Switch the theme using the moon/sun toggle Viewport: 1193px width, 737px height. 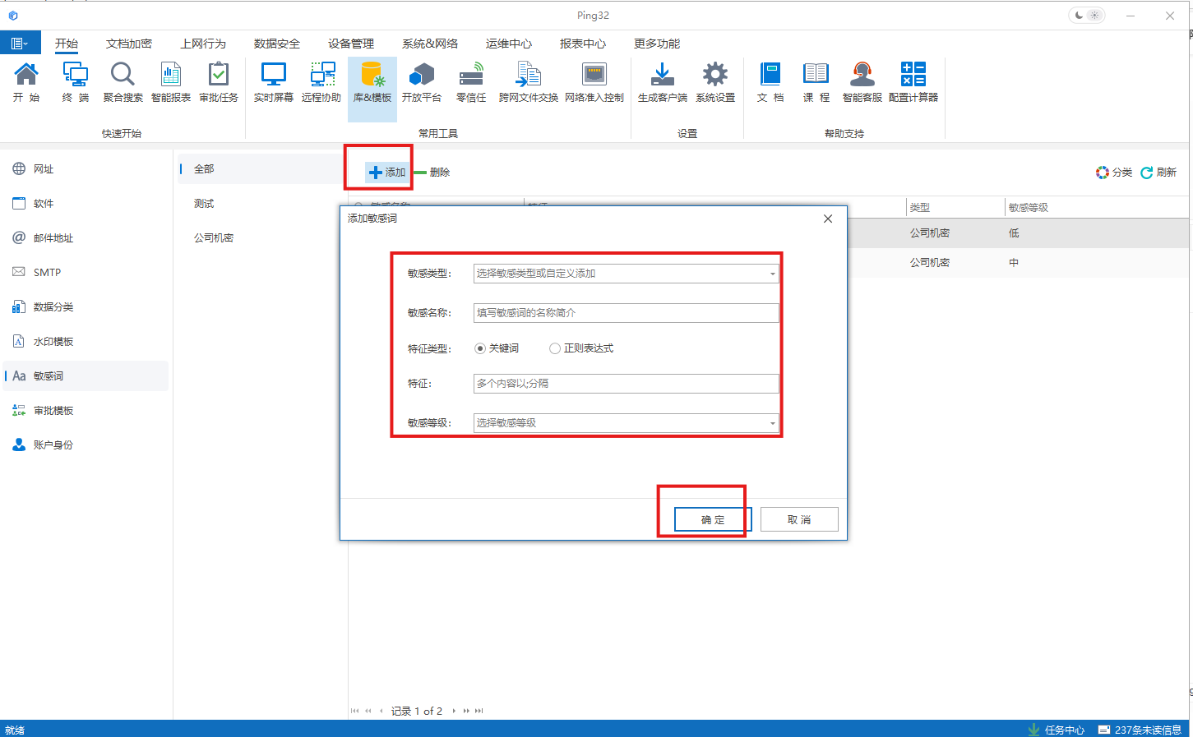[x=1085, y=15]
